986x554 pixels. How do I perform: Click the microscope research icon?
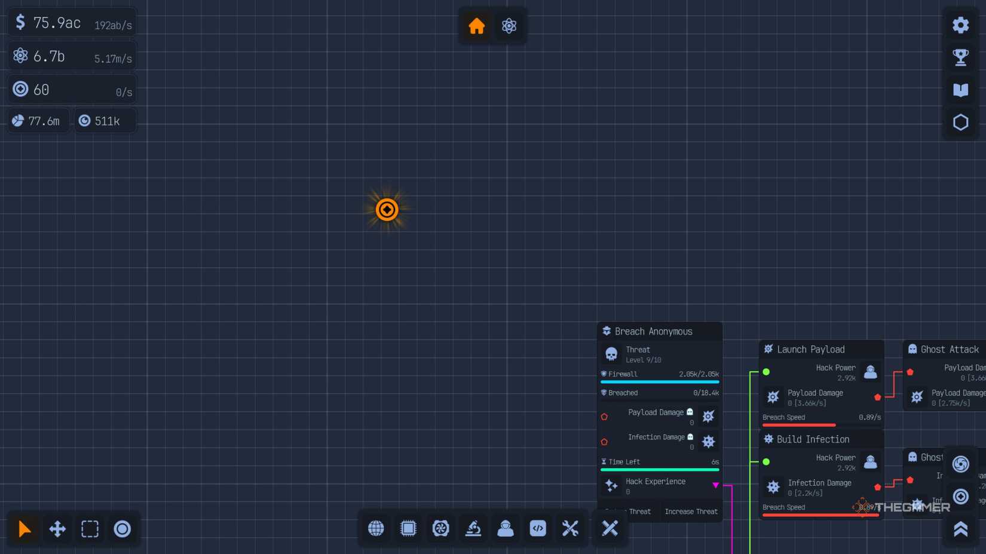pos(473,528)
